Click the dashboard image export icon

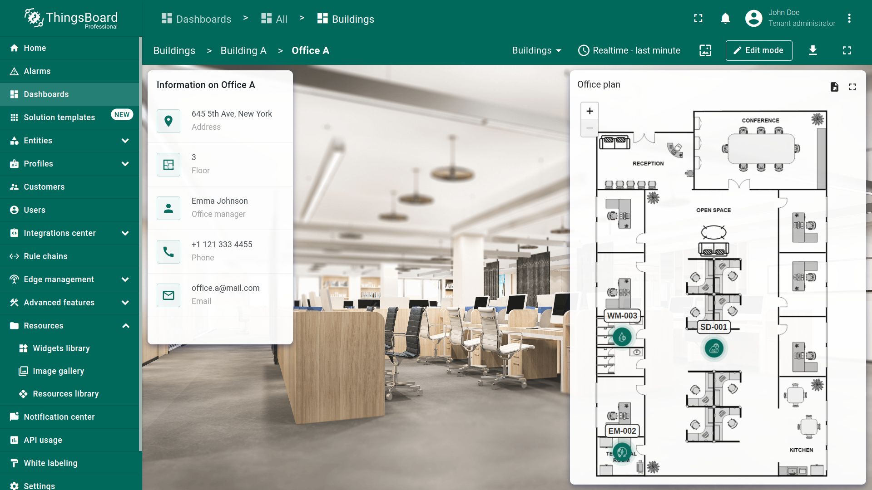pyautogui.click(x=705, y=50)
